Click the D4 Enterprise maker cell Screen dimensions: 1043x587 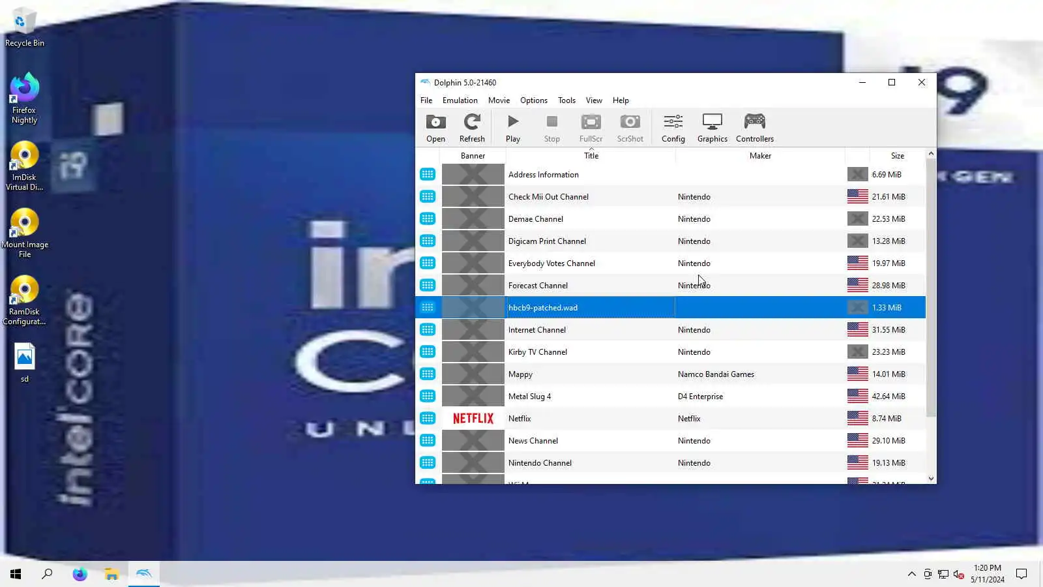(700, 397)
